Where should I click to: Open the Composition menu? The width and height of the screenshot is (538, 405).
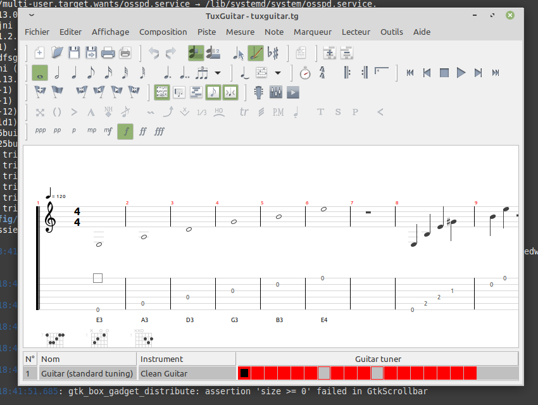[163, 32]
